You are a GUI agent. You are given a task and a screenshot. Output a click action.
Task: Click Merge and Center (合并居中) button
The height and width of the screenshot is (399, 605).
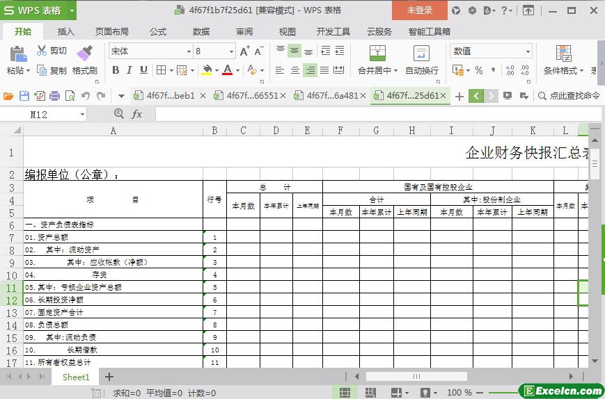click(377, 60)
